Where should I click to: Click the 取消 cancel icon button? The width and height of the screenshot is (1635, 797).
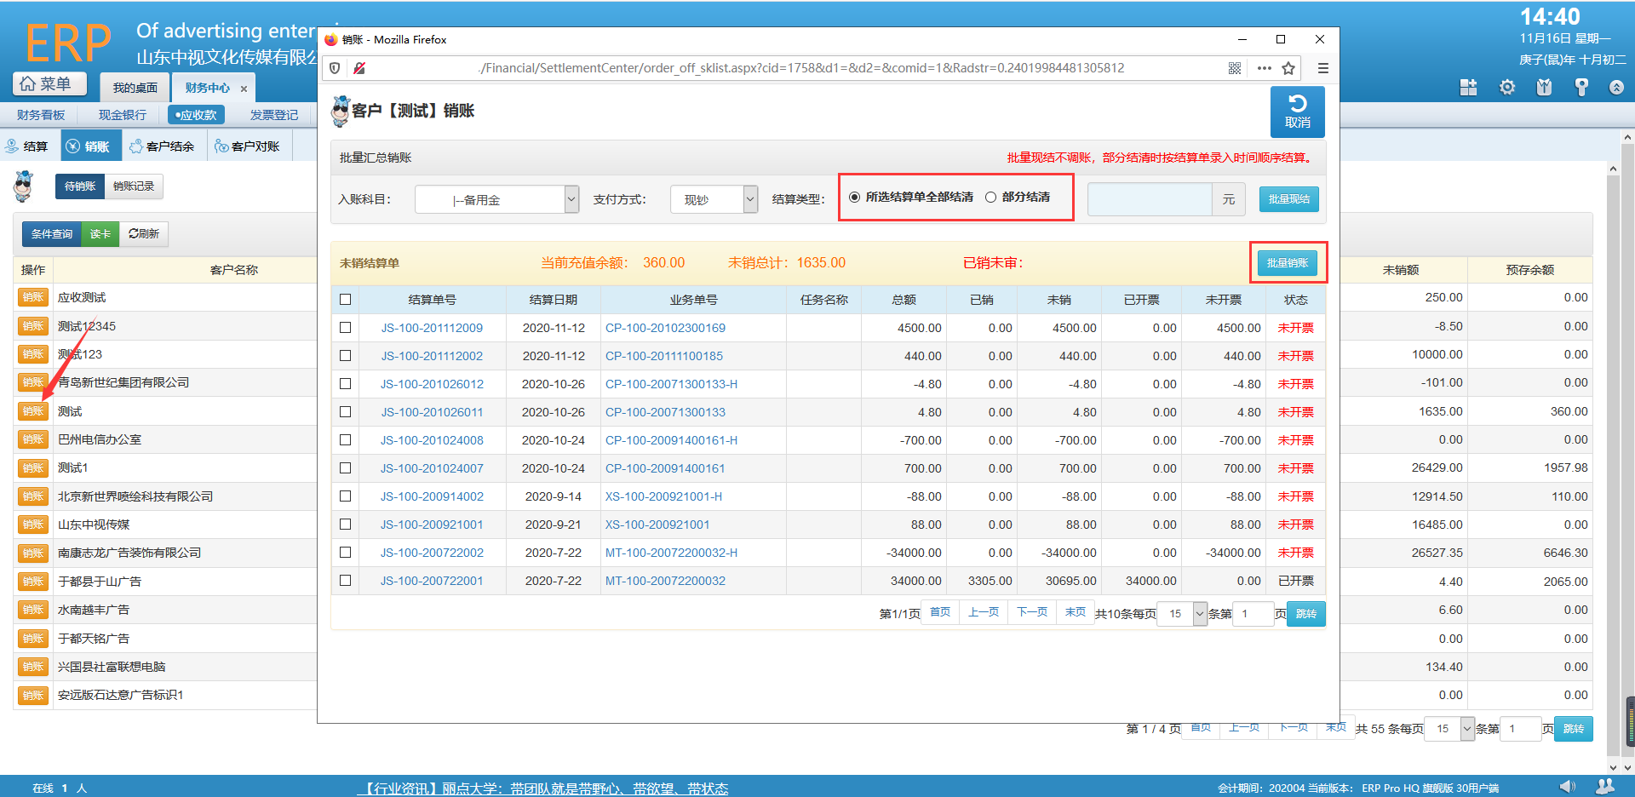pos(1297,112)
